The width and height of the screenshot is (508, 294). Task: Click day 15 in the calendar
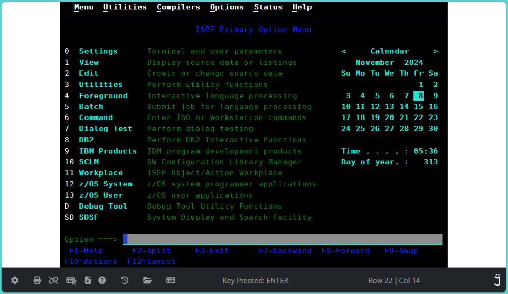418,106
